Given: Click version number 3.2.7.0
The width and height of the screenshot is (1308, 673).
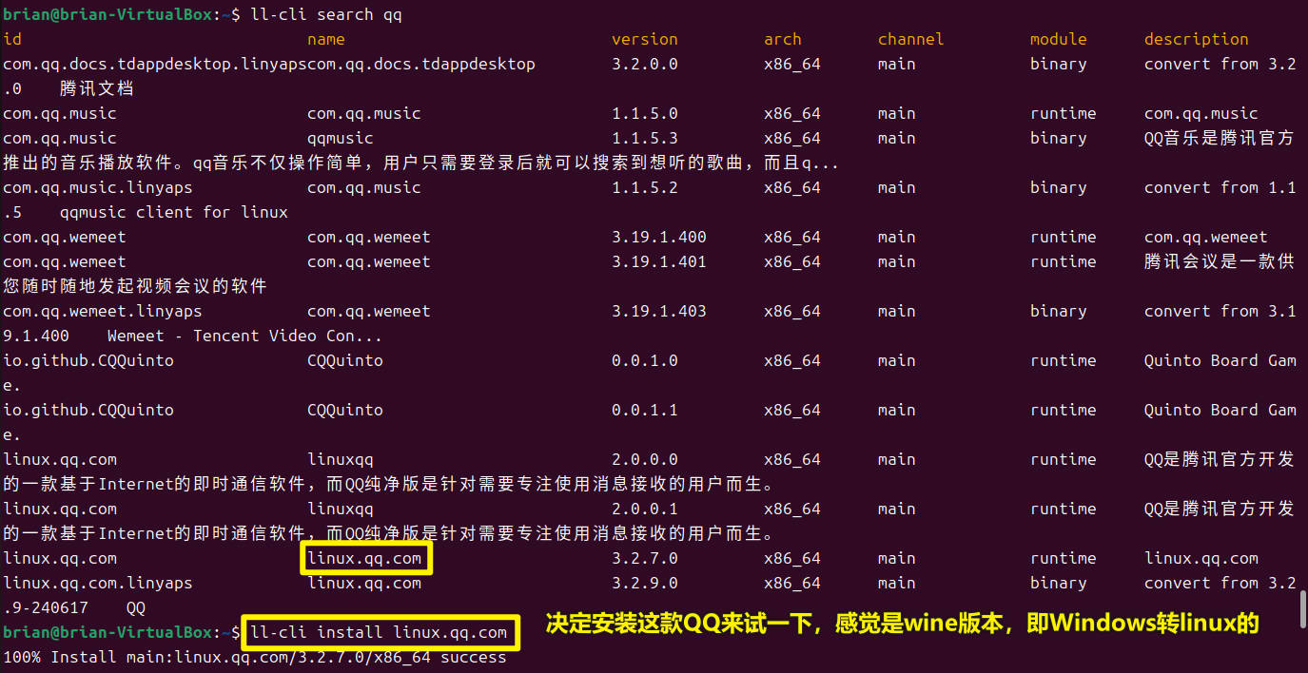Looking at the screenshot, I should click(x=645, y=559).
